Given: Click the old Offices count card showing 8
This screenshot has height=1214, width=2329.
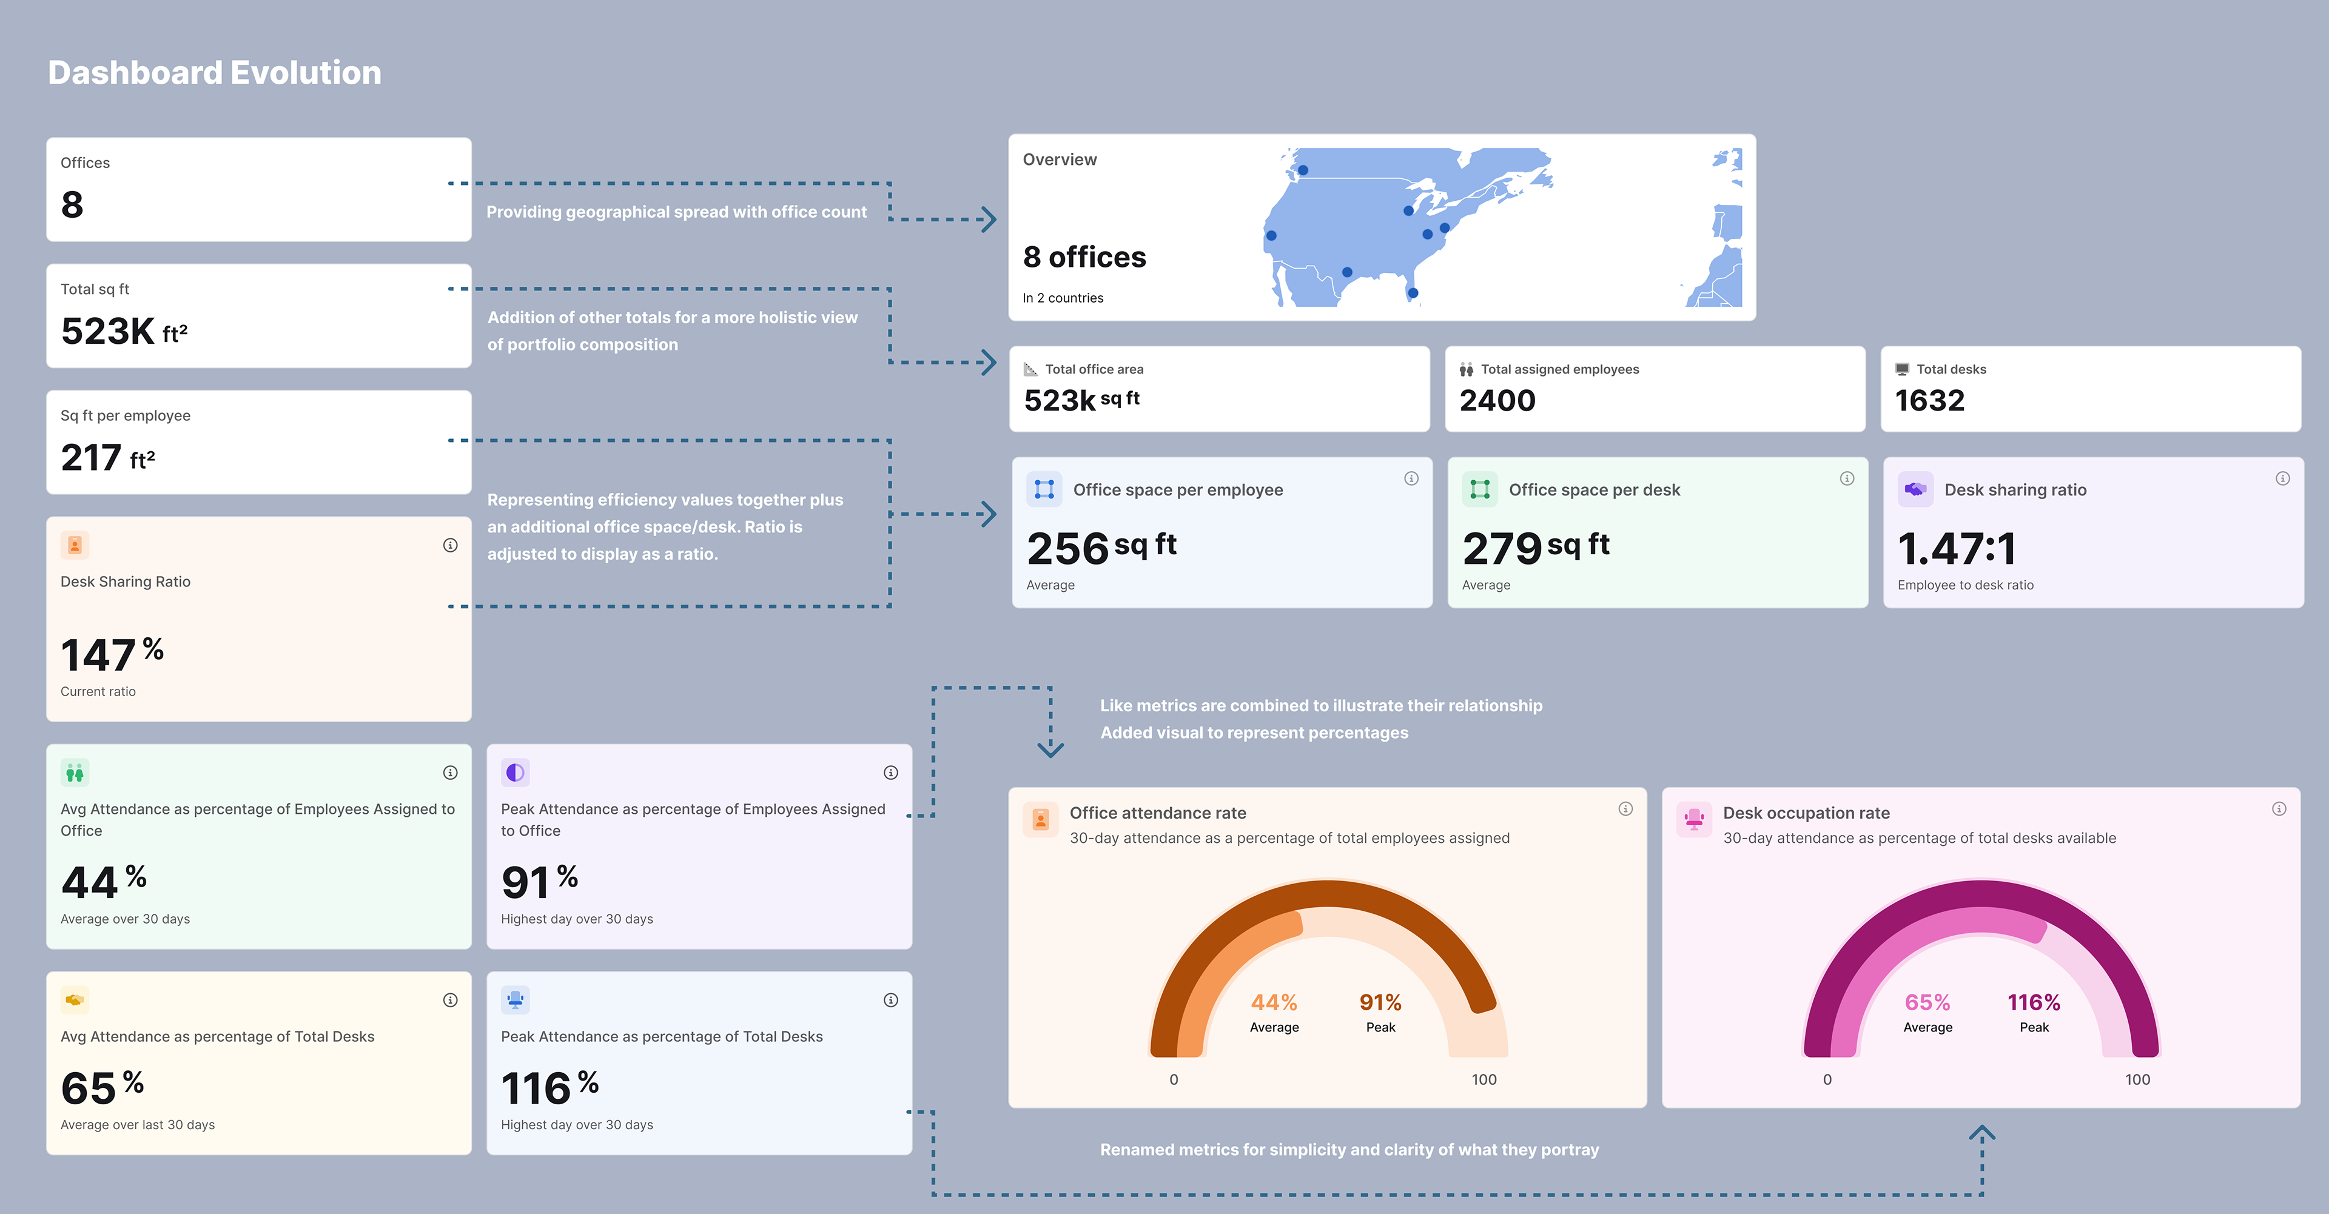Looking at the screenshot, I should click(258, 190).
